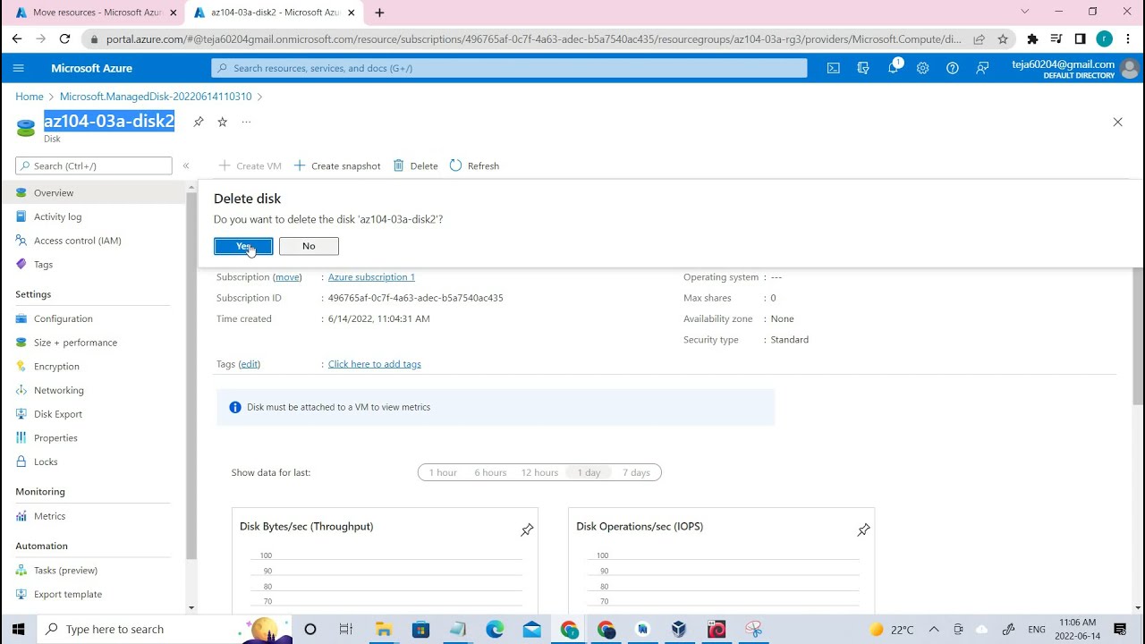The image size is (1145, 644).
Task: Open Directories and subscriptions filter icon
Action: pyautogui.click(x=863, y=68)
